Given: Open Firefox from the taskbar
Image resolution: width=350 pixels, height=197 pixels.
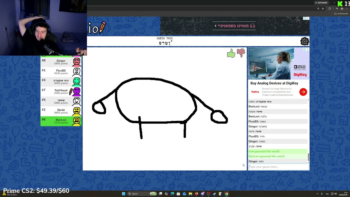Looking at the screenshot, I should tap(196, 194).
